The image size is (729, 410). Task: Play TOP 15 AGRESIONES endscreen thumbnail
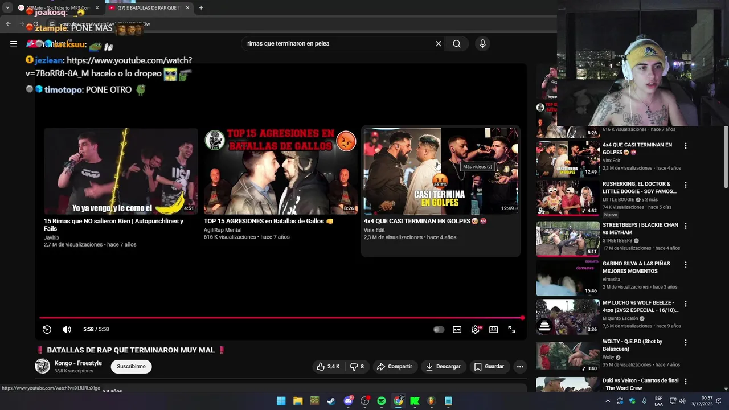(x=280, y=171)
